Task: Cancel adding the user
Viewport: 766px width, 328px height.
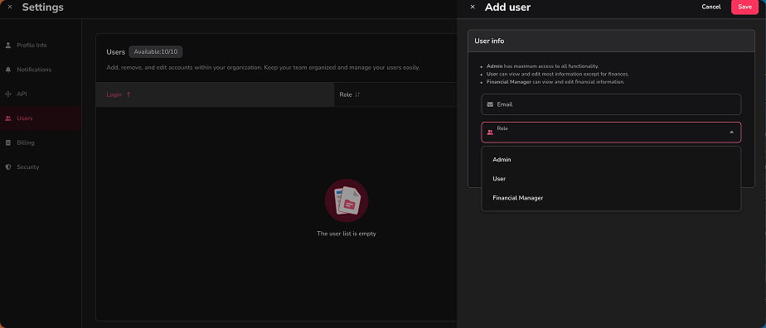Action: (710, 7)
